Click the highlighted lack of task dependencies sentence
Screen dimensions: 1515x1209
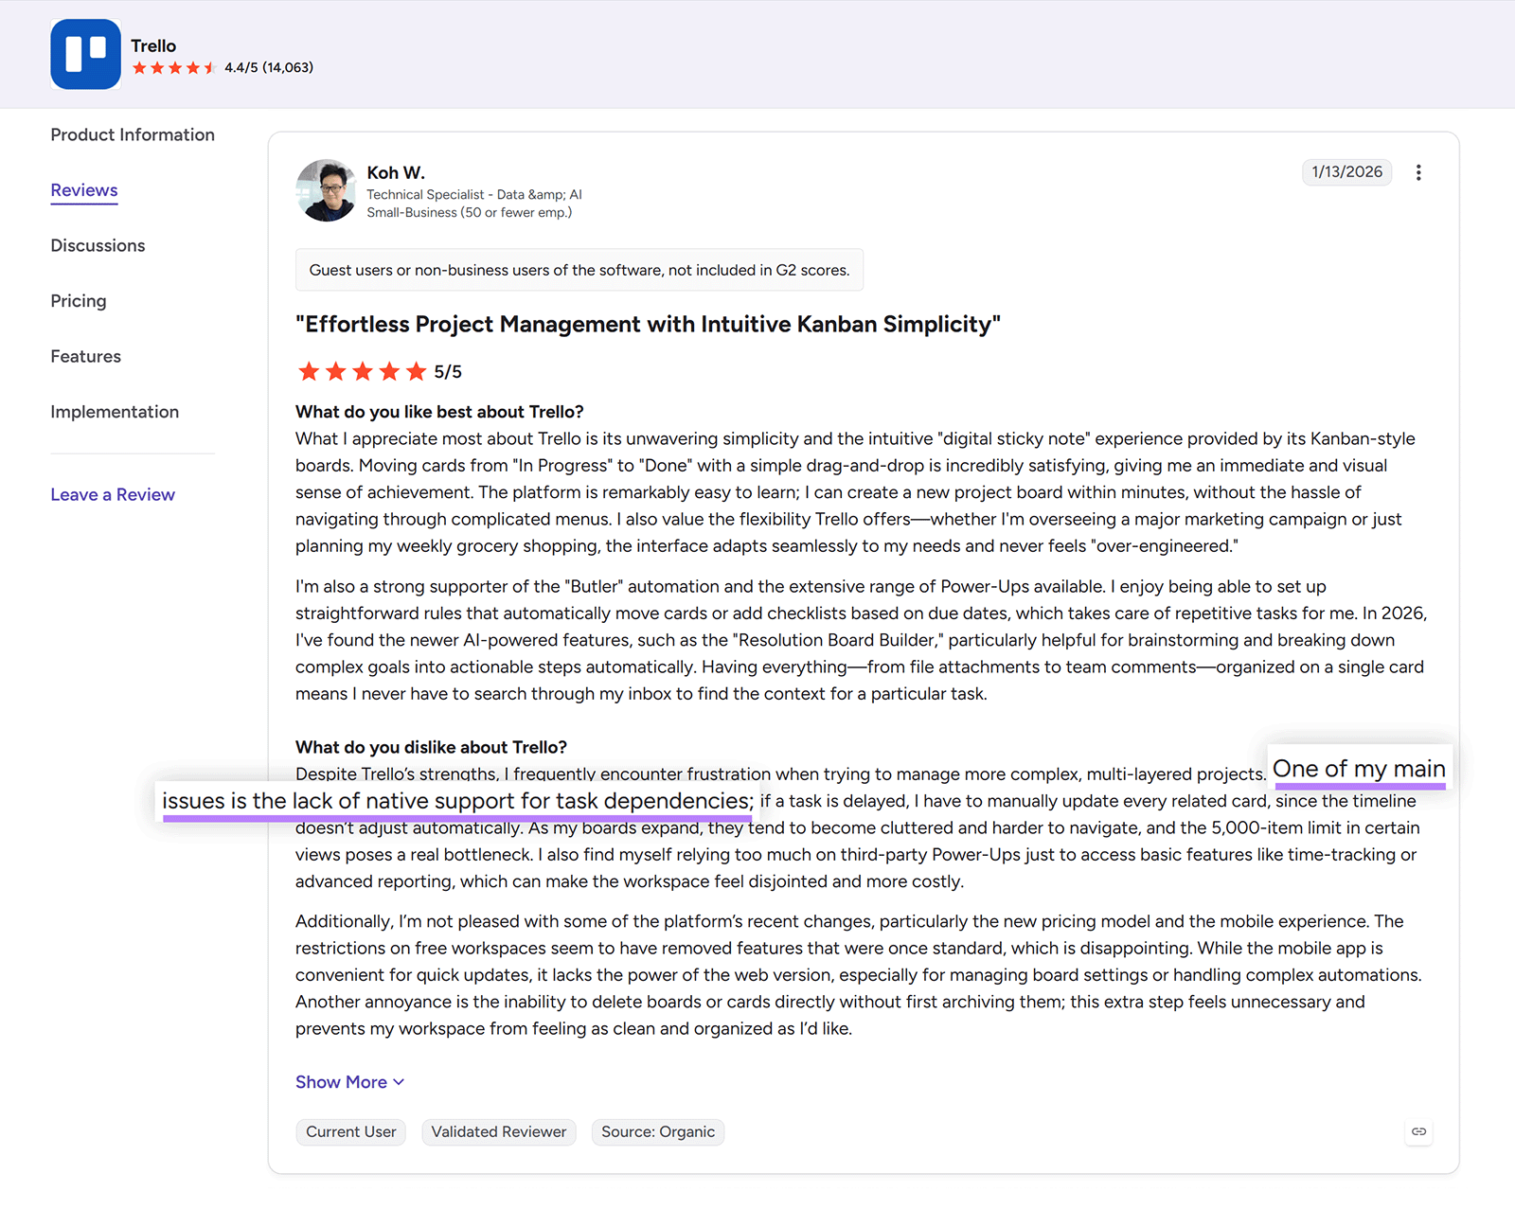point(457,801)
